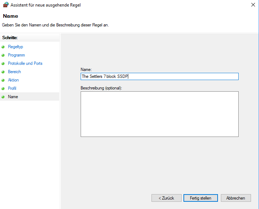Close the new outbound rule wizard window
This screenshot has width=259, height=209.
[252, 5]
